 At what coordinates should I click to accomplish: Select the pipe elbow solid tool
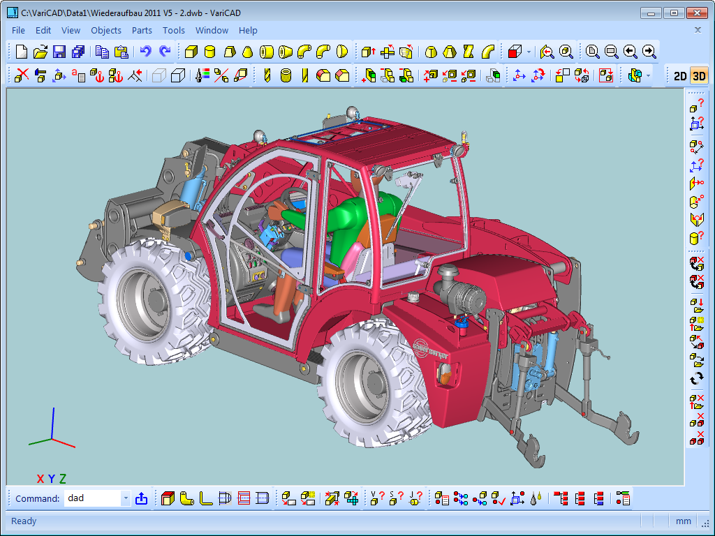[x=304, y=52]
